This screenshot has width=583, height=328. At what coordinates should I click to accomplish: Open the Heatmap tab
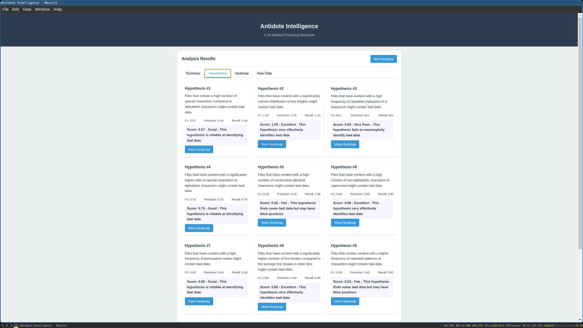click(242, 73)
